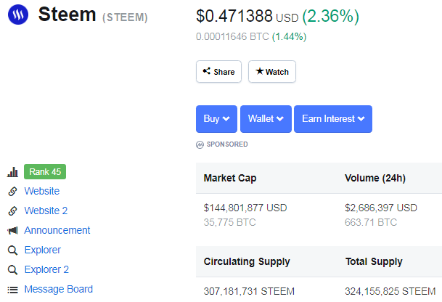The width and height of the screenshot is (442, 302).
Task: Open the Earn Interest dropdown
Action: pyautogui.click(x=332, y=119)
